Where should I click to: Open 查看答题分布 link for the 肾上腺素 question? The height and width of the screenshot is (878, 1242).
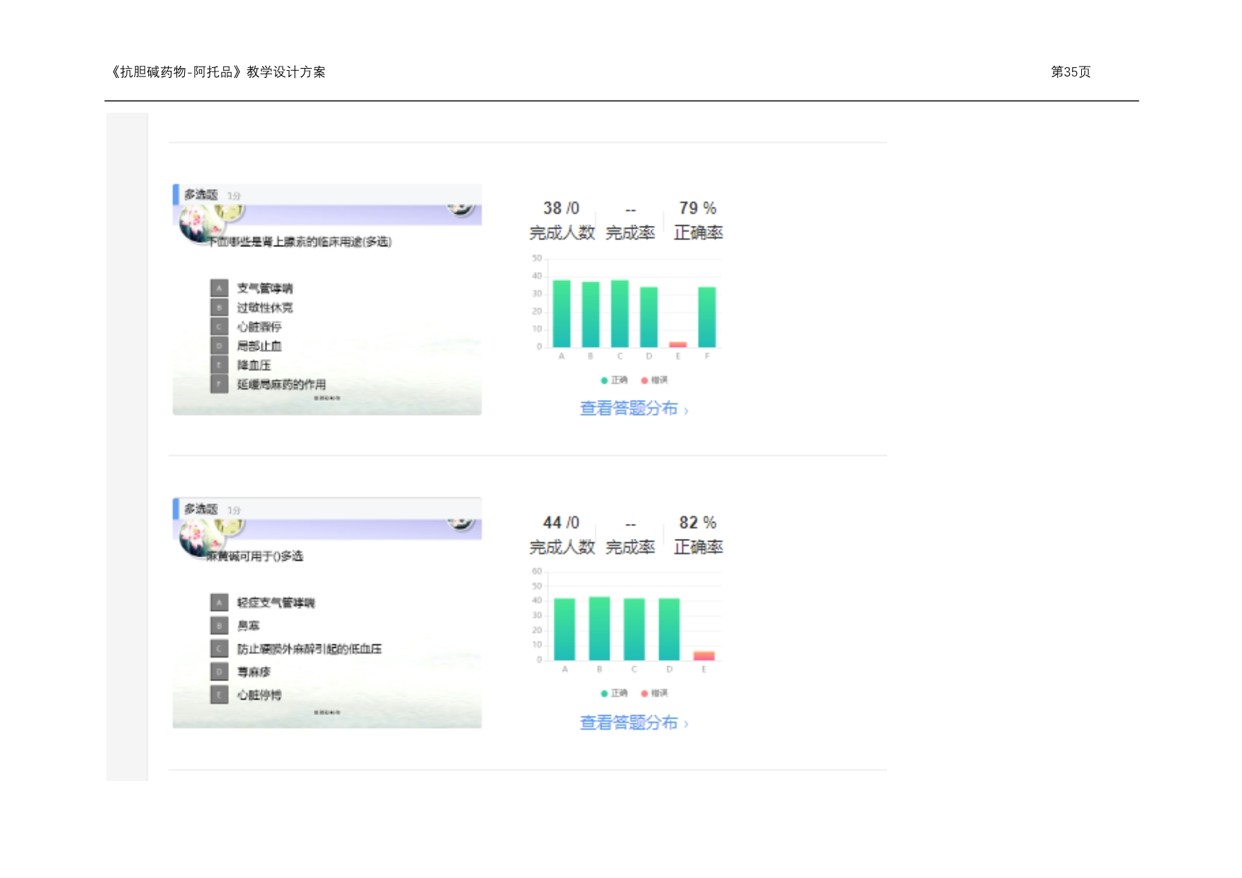[628, 409]
